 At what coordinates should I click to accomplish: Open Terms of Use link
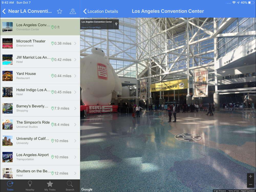point(233,191)
